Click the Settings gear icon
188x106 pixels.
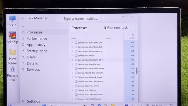point(23,101)
